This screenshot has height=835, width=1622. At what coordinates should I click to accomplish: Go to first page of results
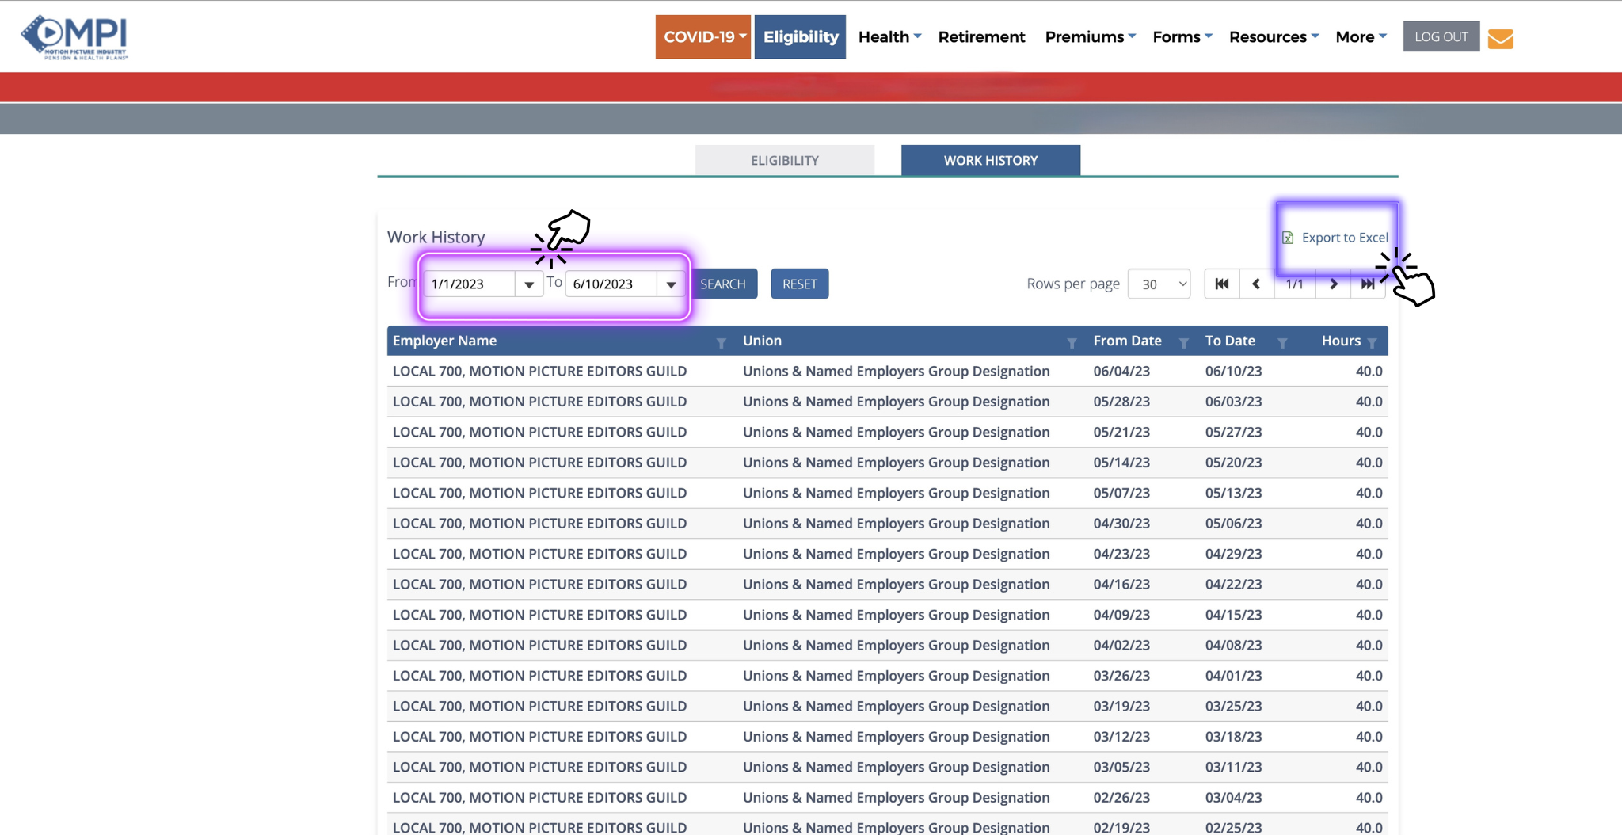(x=1222, y=284)
